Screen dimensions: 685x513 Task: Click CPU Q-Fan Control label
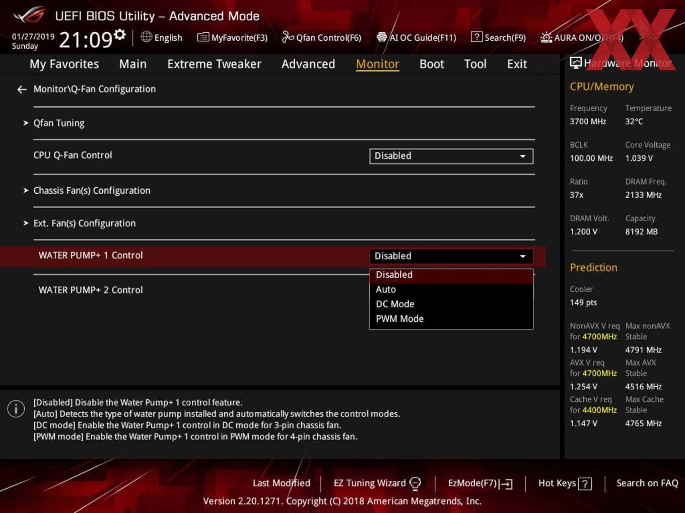tap(73, 155)
